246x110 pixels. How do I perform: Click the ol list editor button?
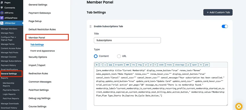(151, 65)
